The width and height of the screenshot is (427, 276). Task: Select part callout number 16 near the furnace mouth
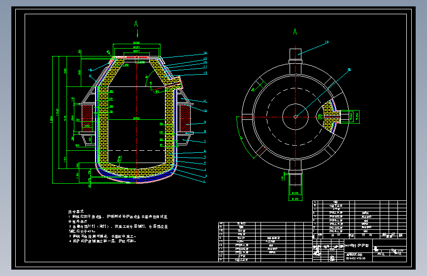(205, 53)
